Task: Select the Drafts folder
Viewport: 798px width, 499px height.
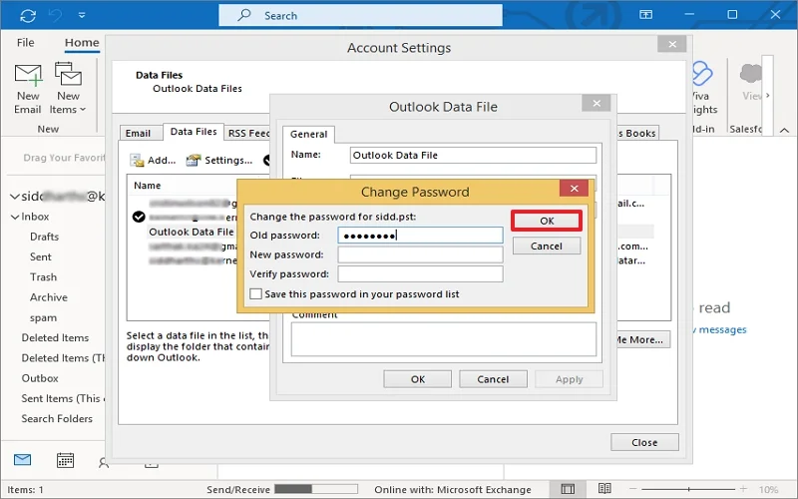Action: point(44,237)
